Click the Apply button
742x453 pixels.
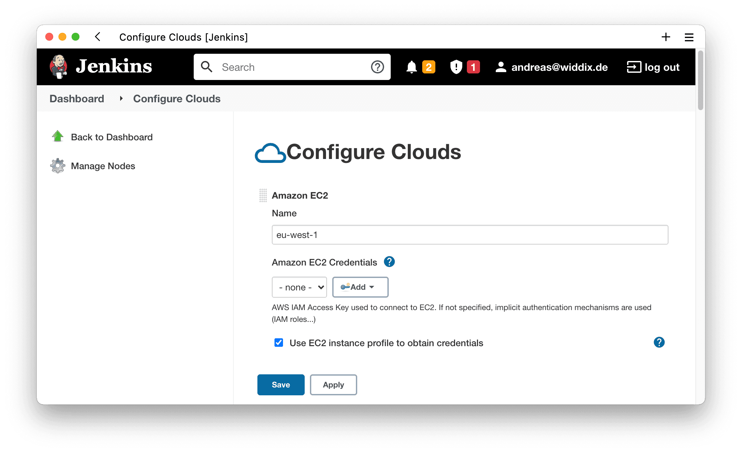point(333,384)
